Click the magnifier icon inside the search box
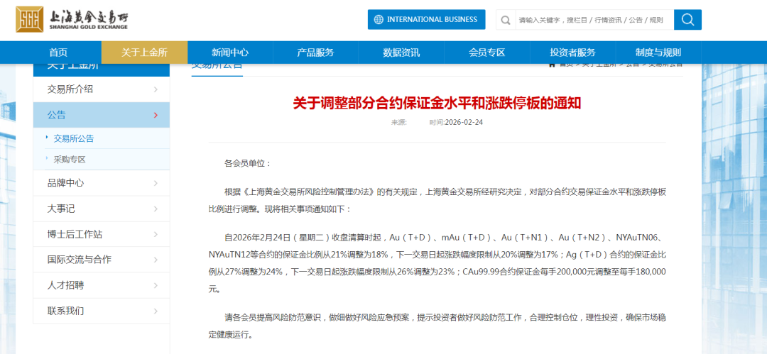 pos(506,20)
